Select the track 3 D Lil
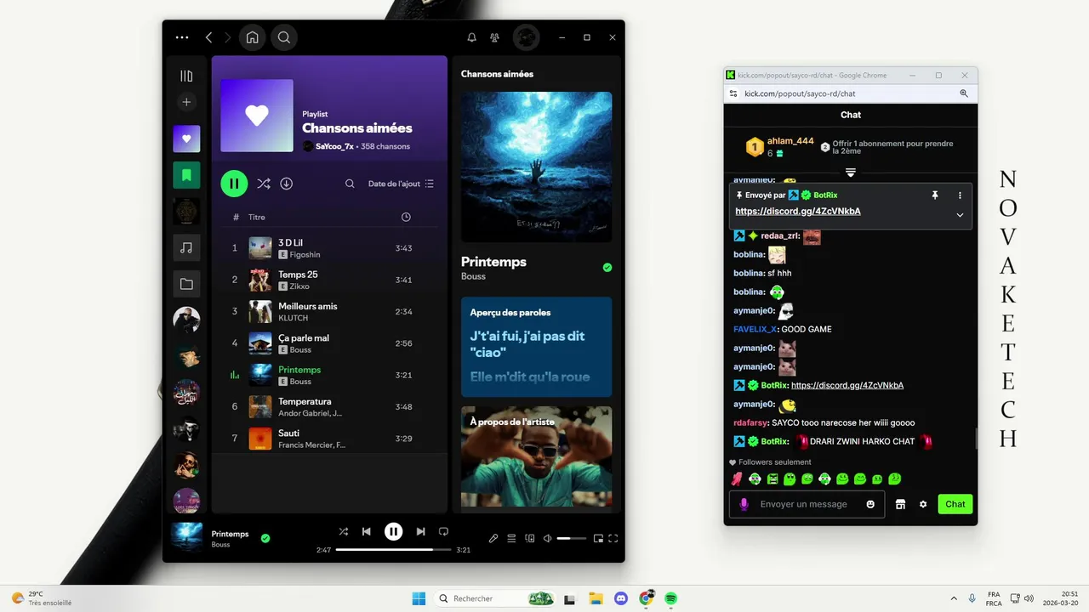Viewport: 1089px width, 612px height. 330,248
